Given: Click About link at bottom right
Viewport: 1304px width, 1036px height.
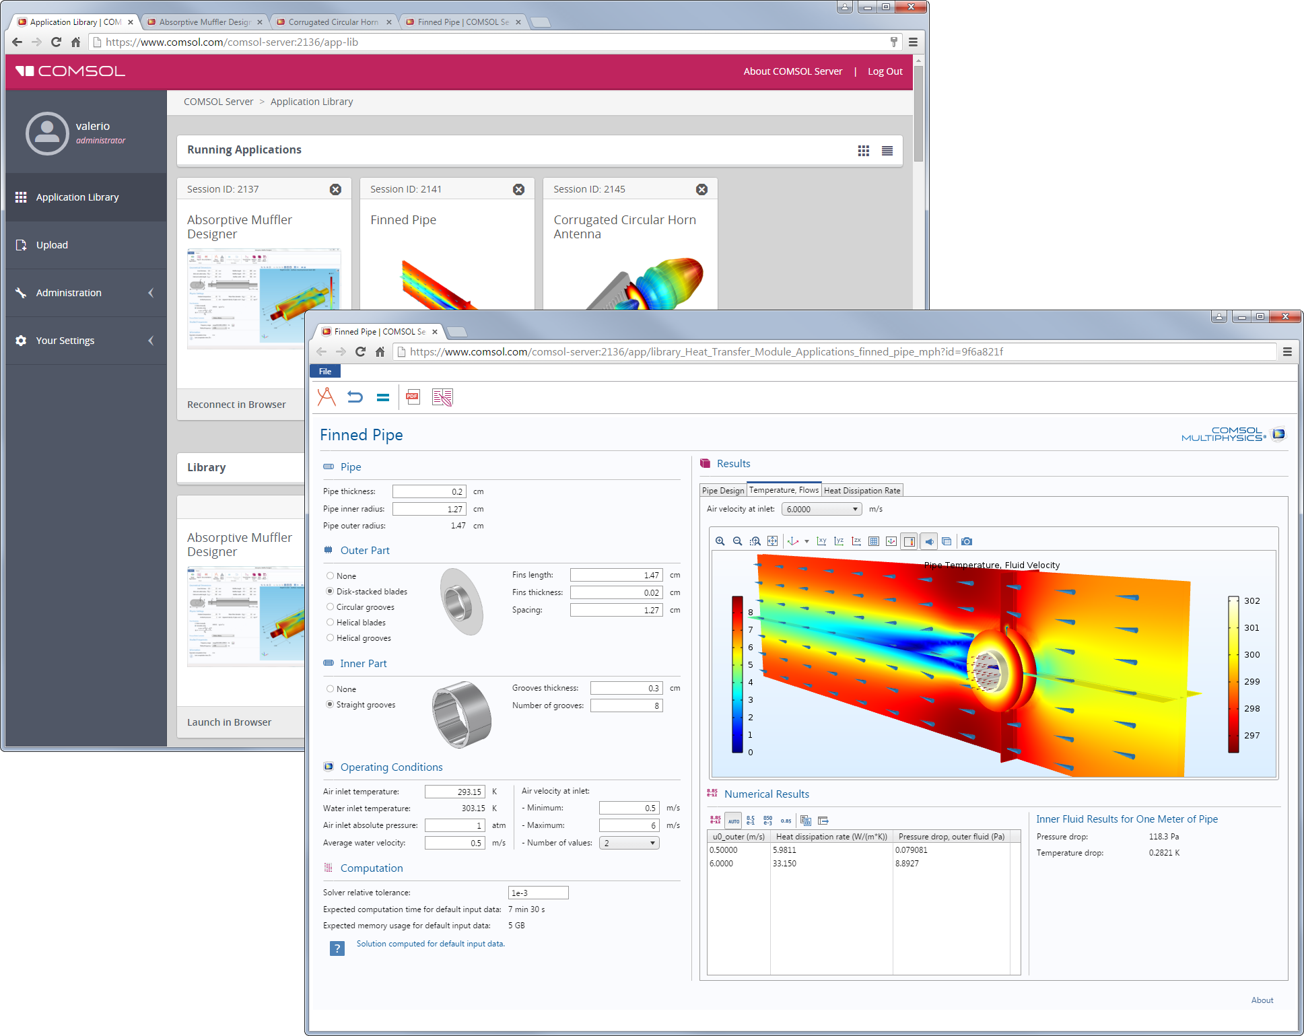Looking at the screenshot, I should (x=1262, y=1000).
